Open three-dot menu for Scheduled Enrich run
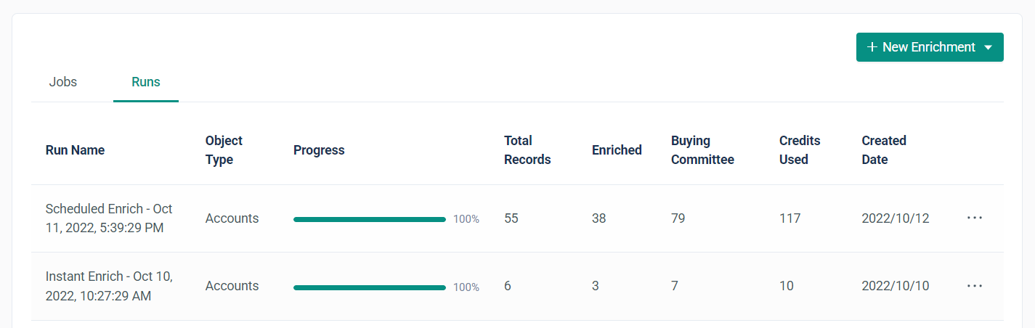 point(975,218)
